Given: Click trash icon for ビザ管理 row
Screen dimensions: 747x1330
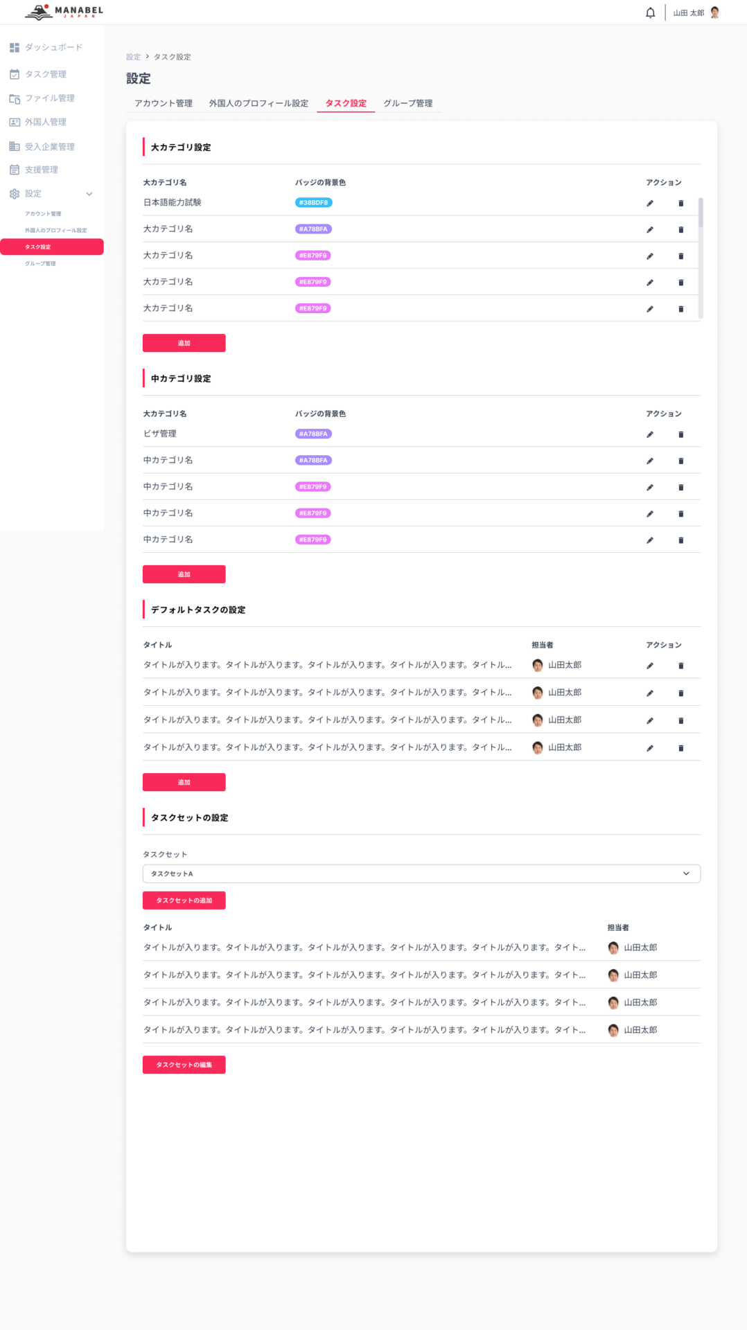Looking at the screenshot, I should tap(680, 434).
